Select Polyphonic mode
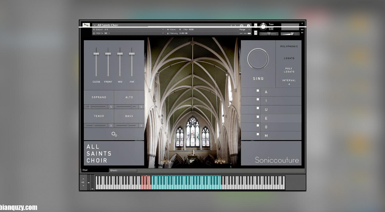385x212 pixels. 289,46
